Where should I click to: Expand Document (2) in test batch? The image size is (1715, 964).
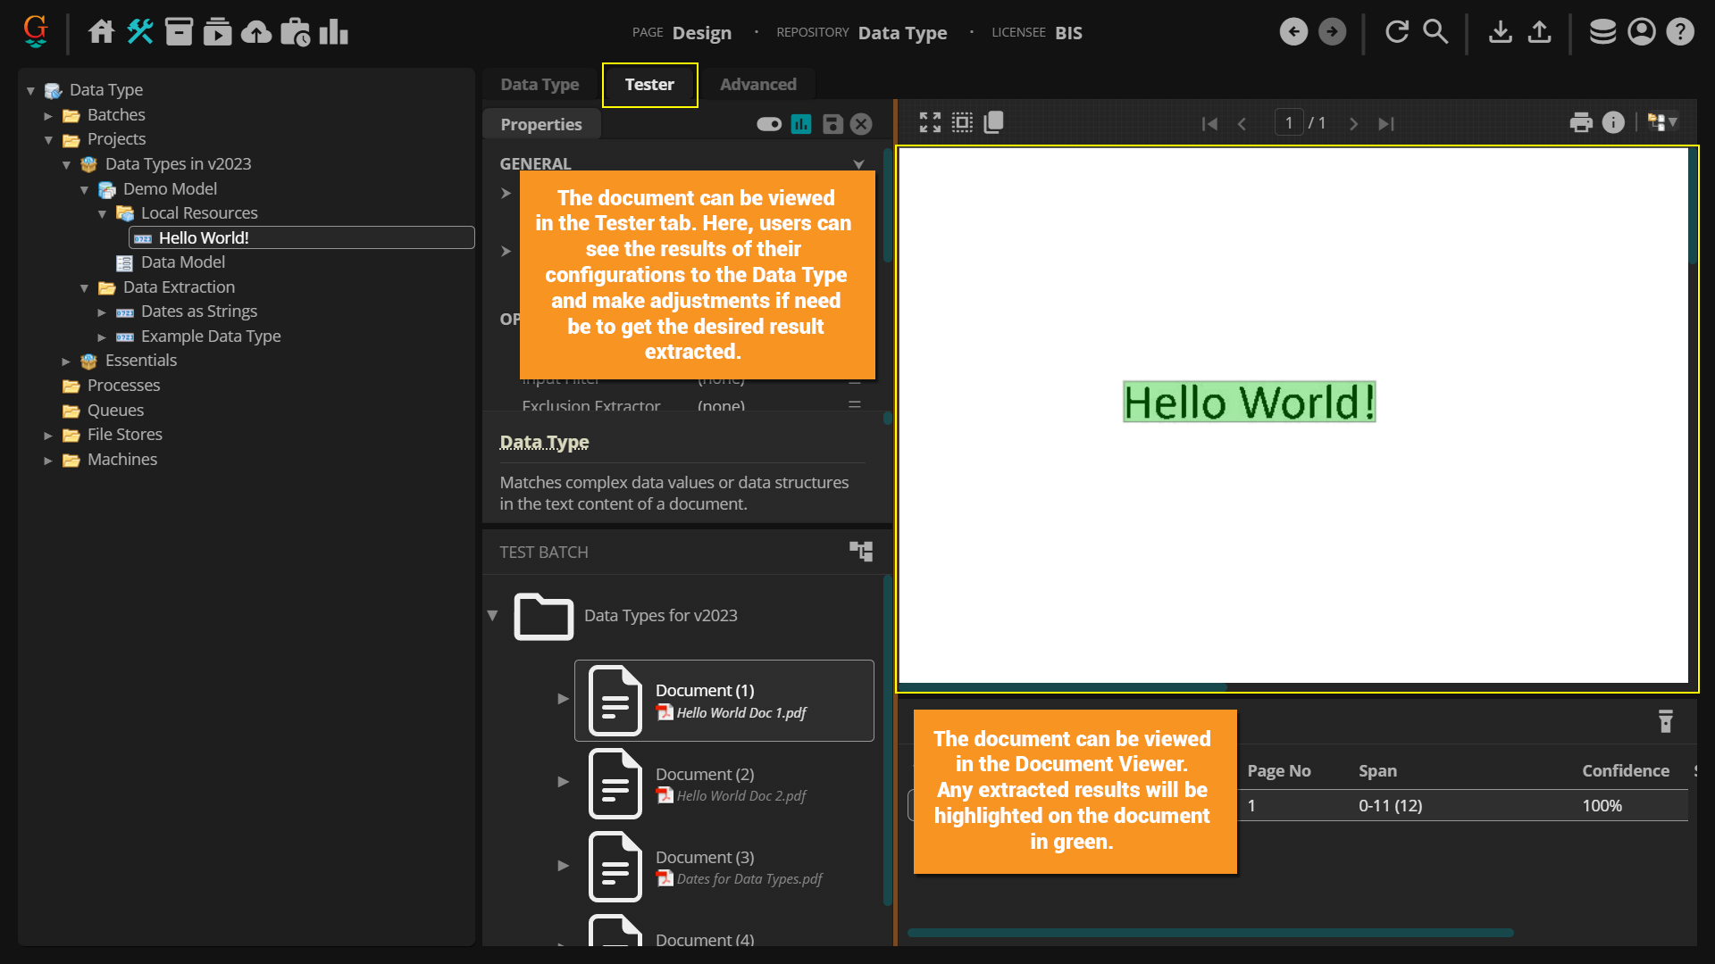click(563, 782)
